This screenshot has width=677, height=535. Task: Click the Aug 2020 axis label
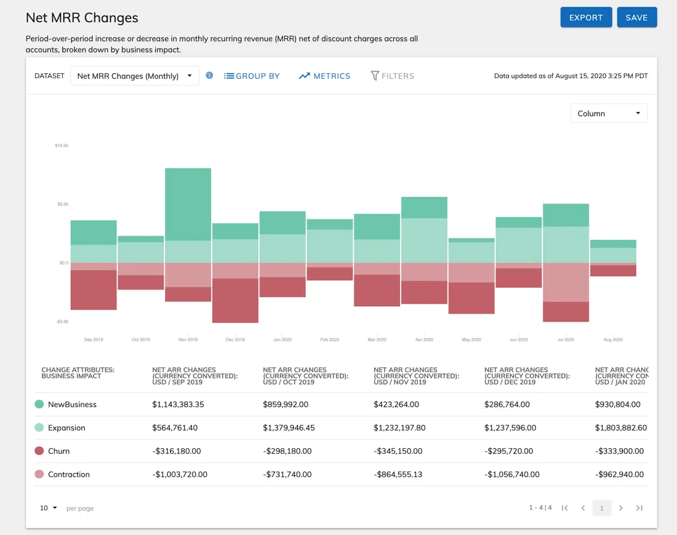click(x=613, y=339)
